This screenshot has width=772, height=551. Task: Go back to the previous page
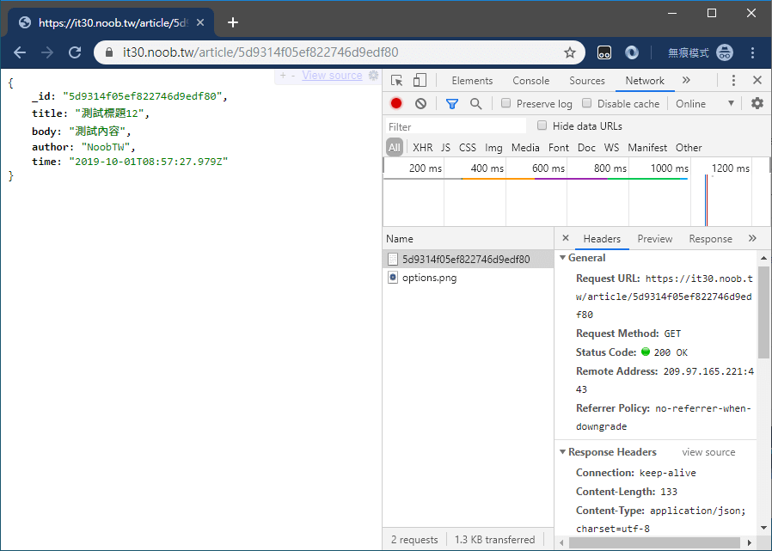[20, 52]
